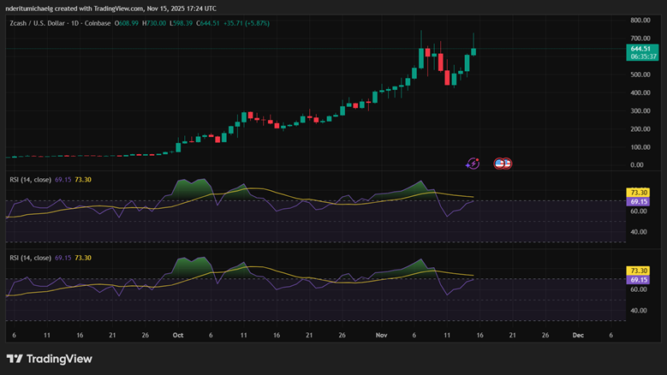
Task: Click the latest green candle on chart
Action: tap(473, 51)
